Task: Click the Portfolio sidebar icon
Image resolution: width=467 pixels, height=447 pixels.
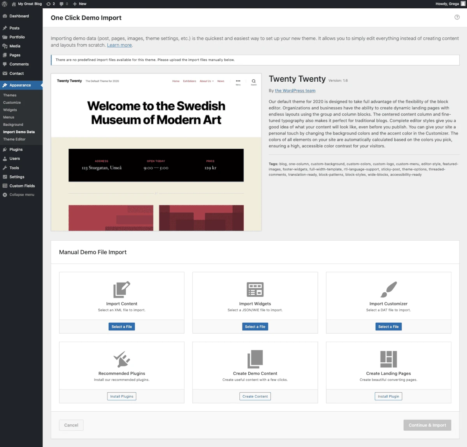Action: pyautogui.click(x=5, y=37)
